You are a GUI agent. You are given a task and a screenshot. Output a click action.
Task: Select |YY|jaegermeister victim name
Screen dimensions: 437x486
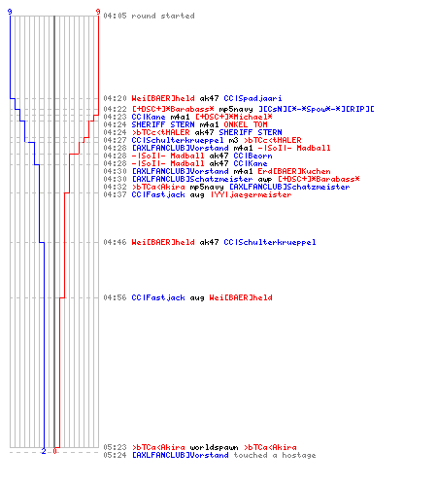coord(251,194)
